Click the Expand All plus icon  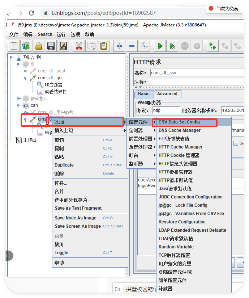click(x=120, y=46)
